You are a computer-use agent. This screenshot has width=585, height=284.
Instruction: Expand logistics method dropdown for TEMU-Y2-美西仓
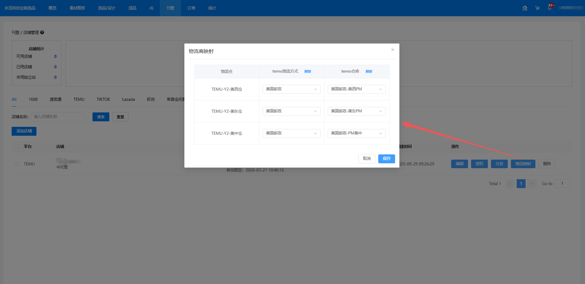coord(291,89)
